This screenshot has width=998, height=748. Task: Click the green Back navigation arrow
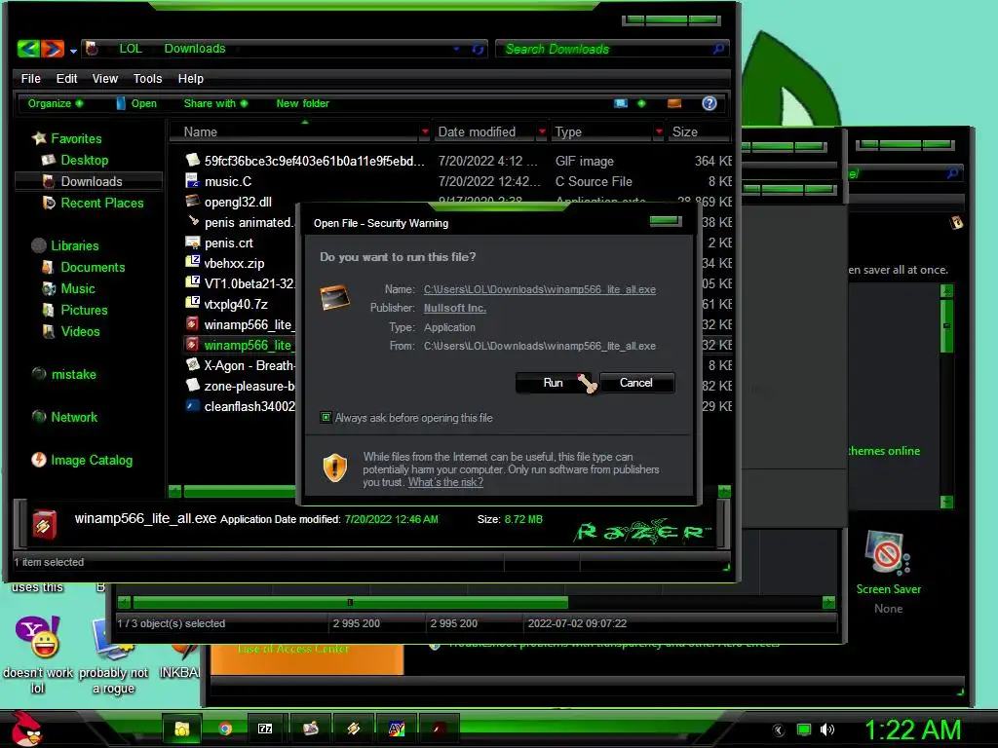pyautogui.click(x=28, y=49)
